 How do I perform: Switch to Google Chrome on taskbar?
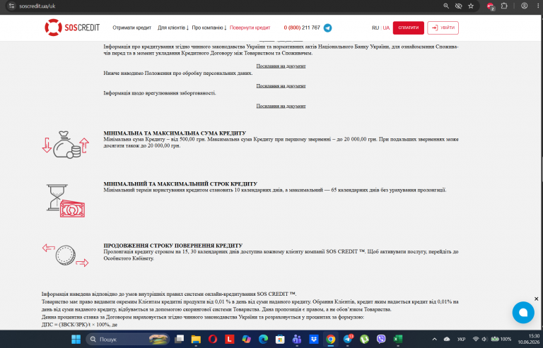click(330, 339)
